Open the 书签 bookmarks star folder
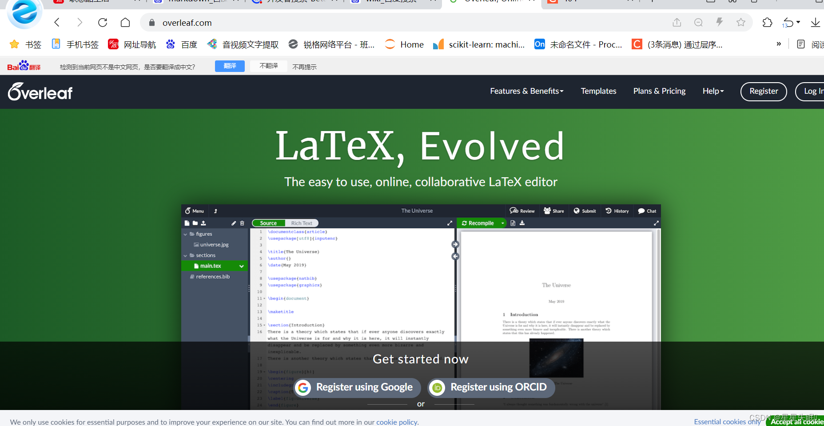The height and width of the screenshot is (426, 824). tap(26, 44)
